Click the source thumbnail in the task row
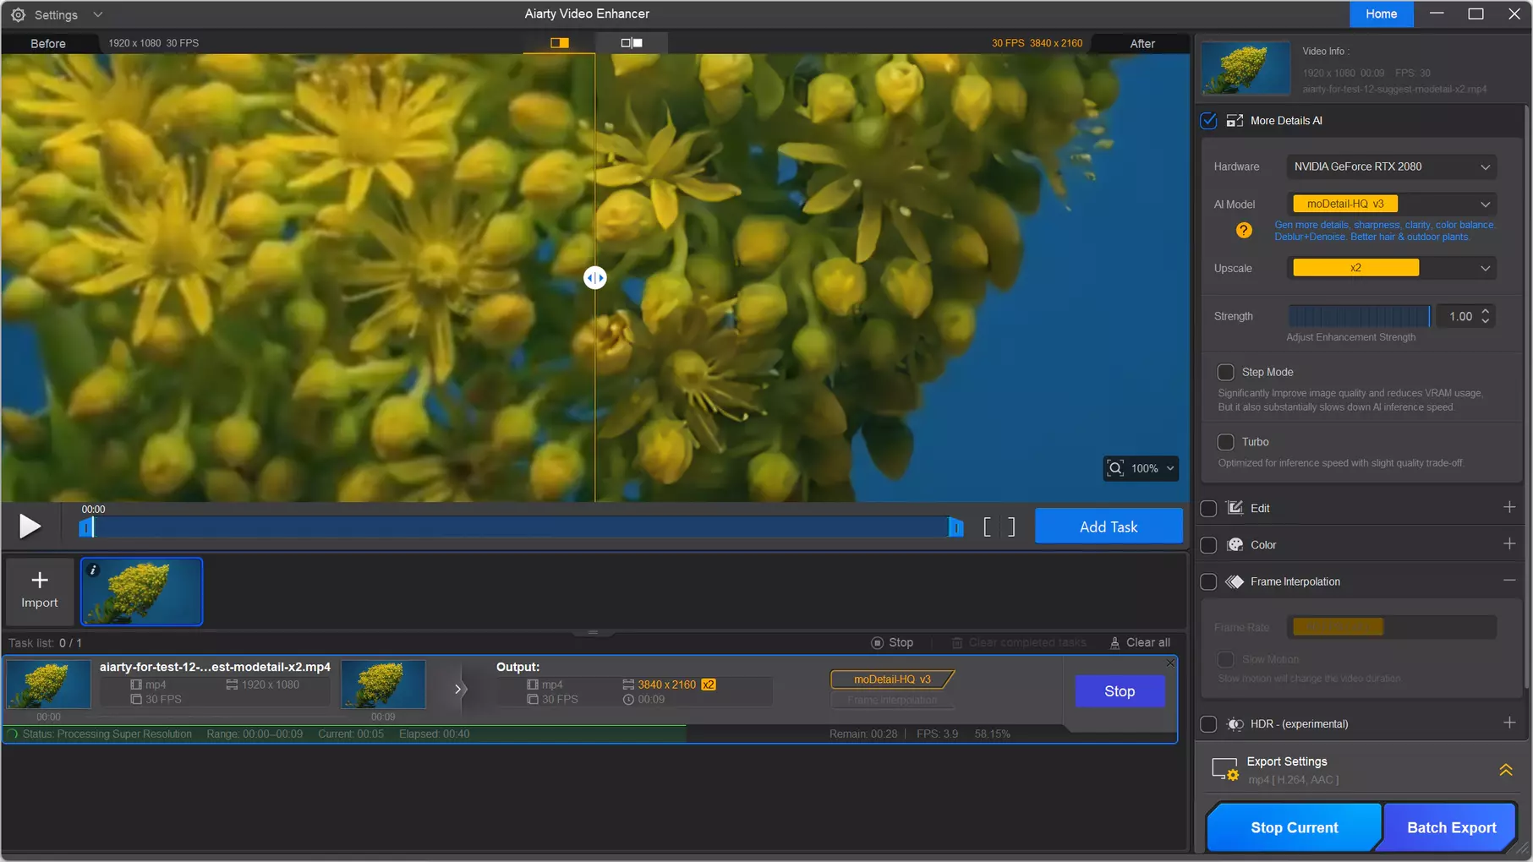The image size is (1533, 862). click(48, 684)
